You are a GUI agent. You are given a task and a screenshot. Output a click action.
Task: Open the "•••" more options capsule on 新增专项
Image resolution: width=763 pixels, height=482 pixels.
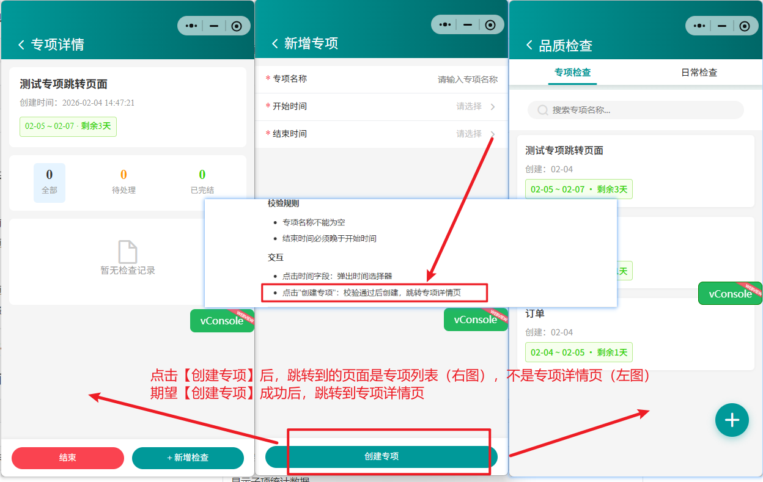445,25
